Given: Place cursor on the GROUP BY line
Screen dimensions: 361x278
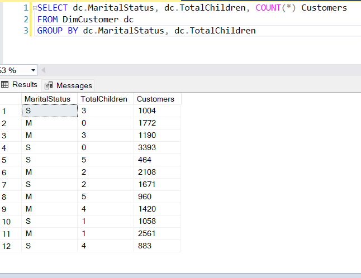Looking at the screenshot, I should pyautogui.click(x=145, y=31).
